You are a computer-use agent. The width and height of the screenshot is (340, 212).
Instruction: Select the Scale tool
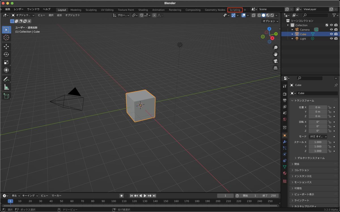click(x=7, y=62)
